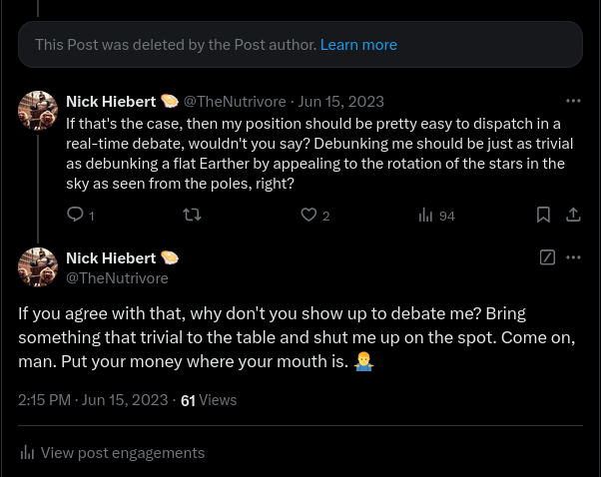
Task: Open the more options menu on the main post
Action: (573, 257)
